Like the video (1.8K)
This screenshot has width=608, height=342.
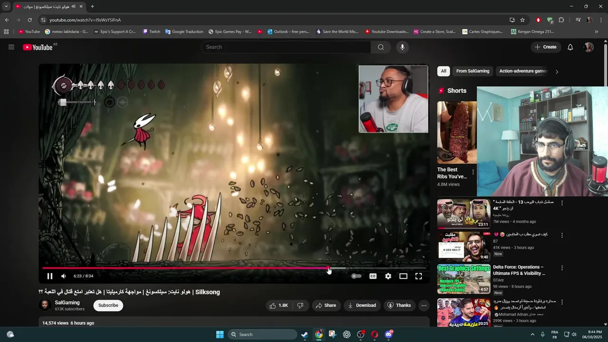279,305
